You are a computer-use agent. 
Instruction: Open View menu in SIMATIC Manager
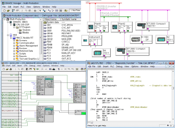point(29,7)
